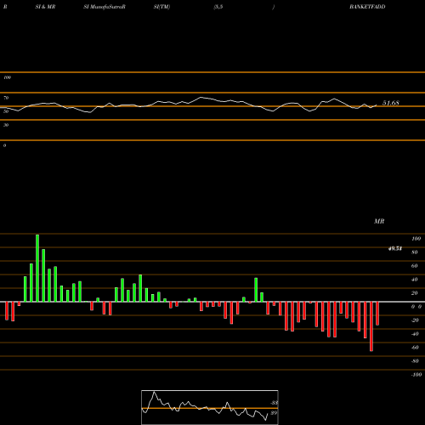The width and height of the screenshot is (425, 425).
Task: Click the 'SI & MR' header text
Action: point(45,7)
